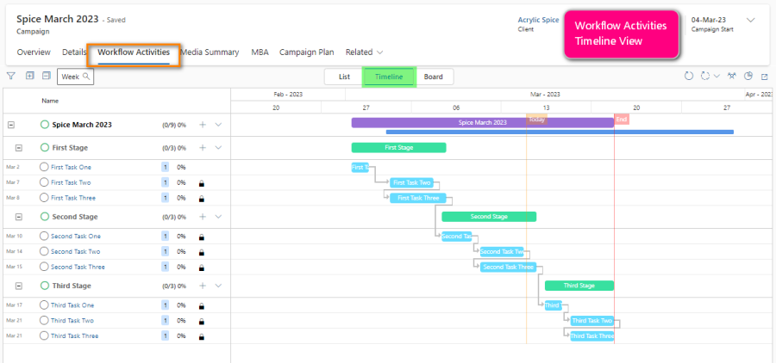Image resolution: width=776 pixels, height=363 pixels.
Task: Click the open in new window icon
Action: tap(764, 77)
